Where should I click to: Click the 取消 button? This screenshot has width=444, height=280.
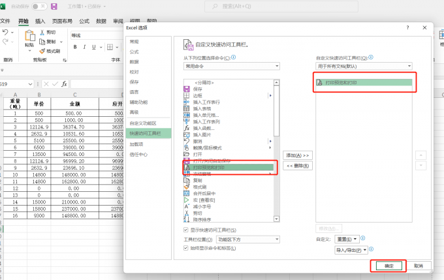pyautogui.click(x=419, y=266)
